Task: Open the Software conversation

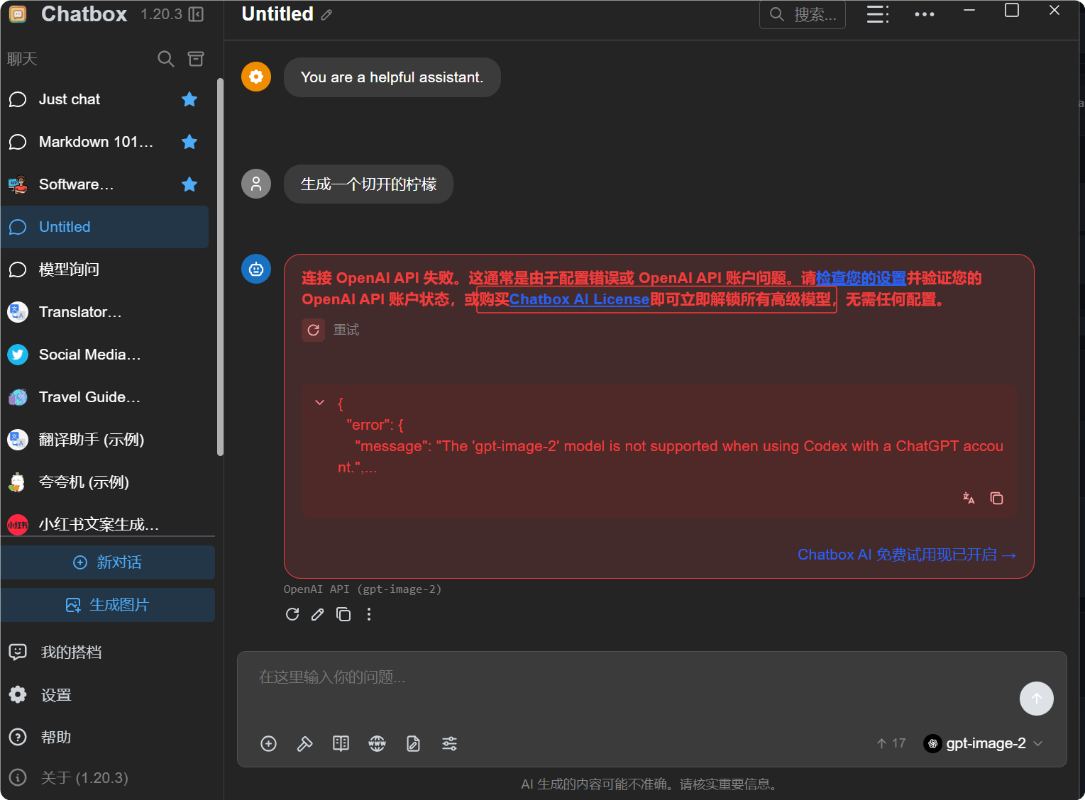Action: 105,184
